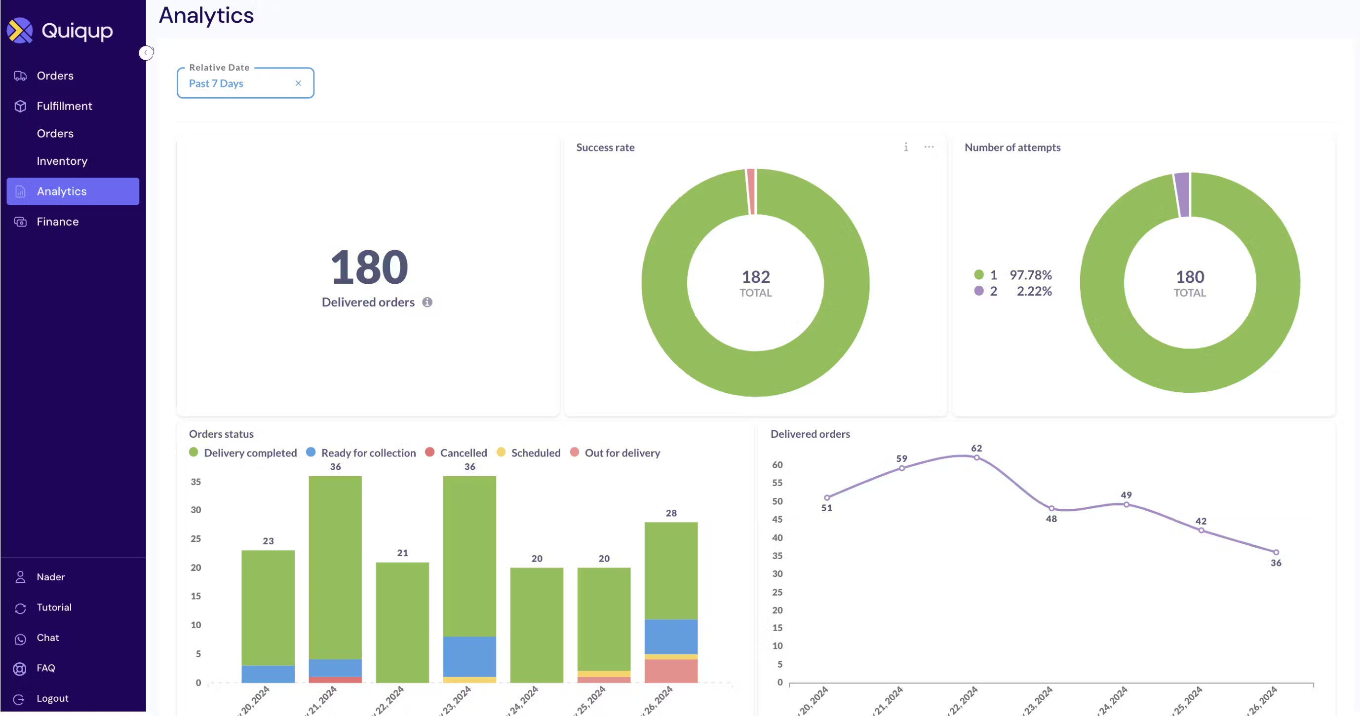Open Inventory under Fulfillment
Image resolution: width=1360 pixels, height=716 pixels.
click(62, 161)
